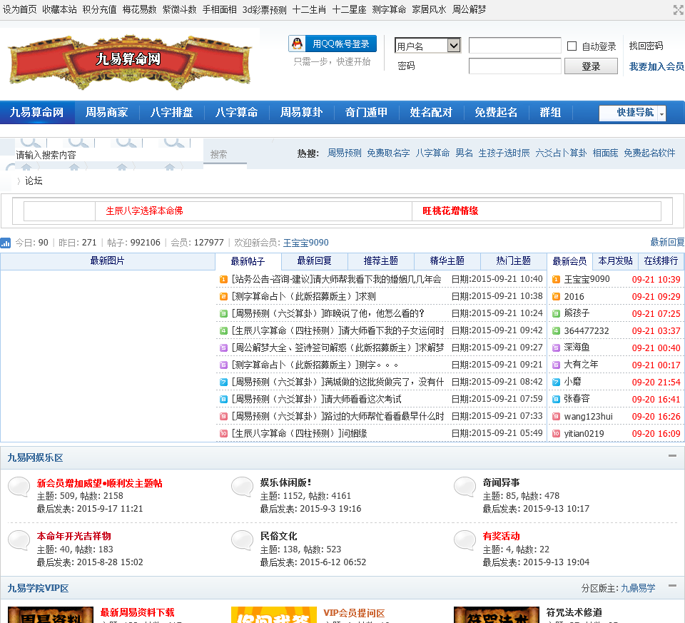685x623 pixels.
Task: Select the 最新会员 tab
Action: [569, 260]
